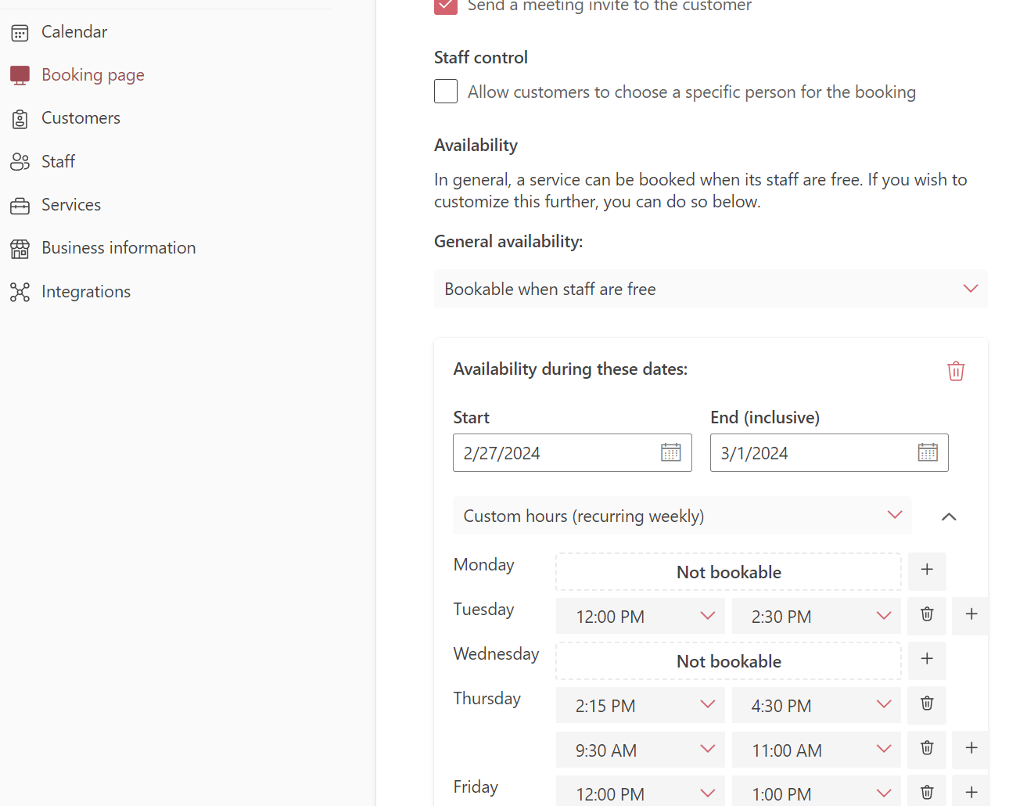Change Thursday start time 2:15 PM
The height and width of the screenshot is (806, 1009).
[641, 705]
